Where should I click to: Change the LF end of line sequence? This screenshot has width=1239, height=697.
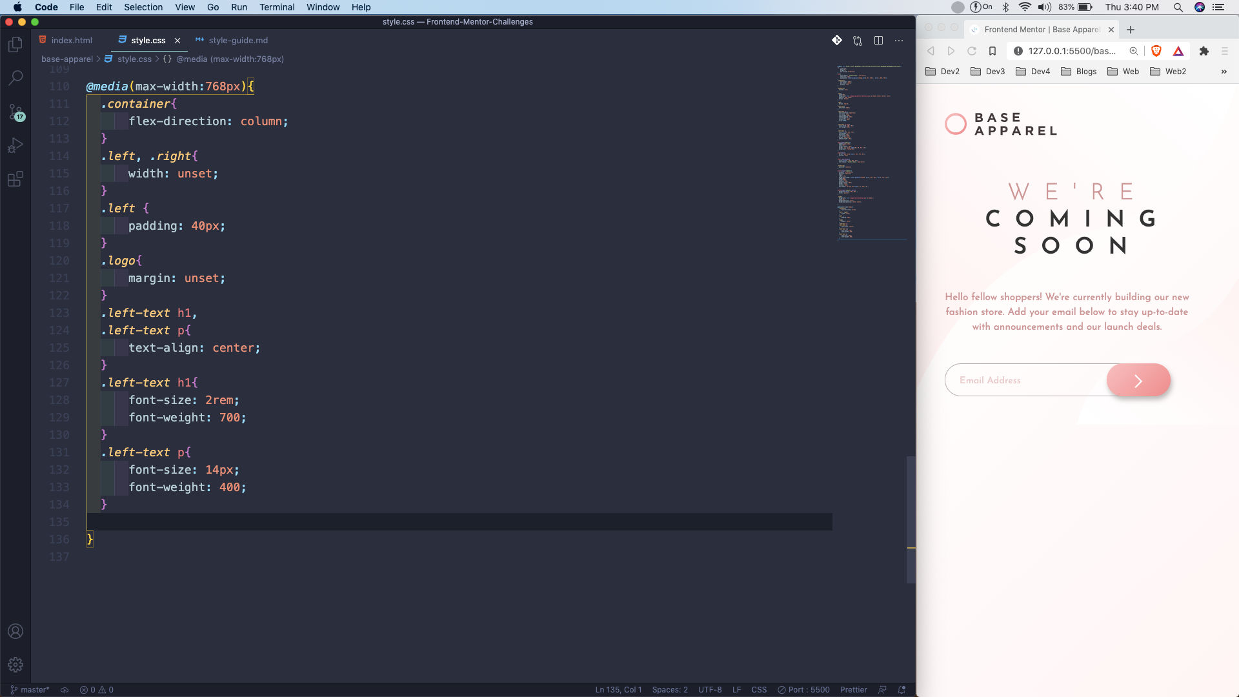click(x=736, y=689)
